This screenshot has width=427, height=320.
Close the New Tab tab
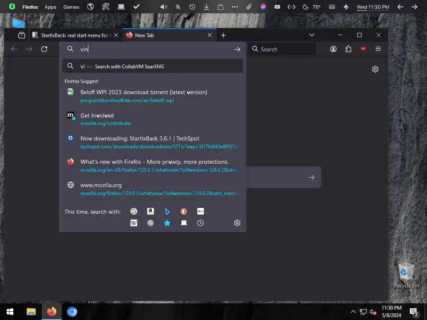pyautogui.click(x=210, y=35)
